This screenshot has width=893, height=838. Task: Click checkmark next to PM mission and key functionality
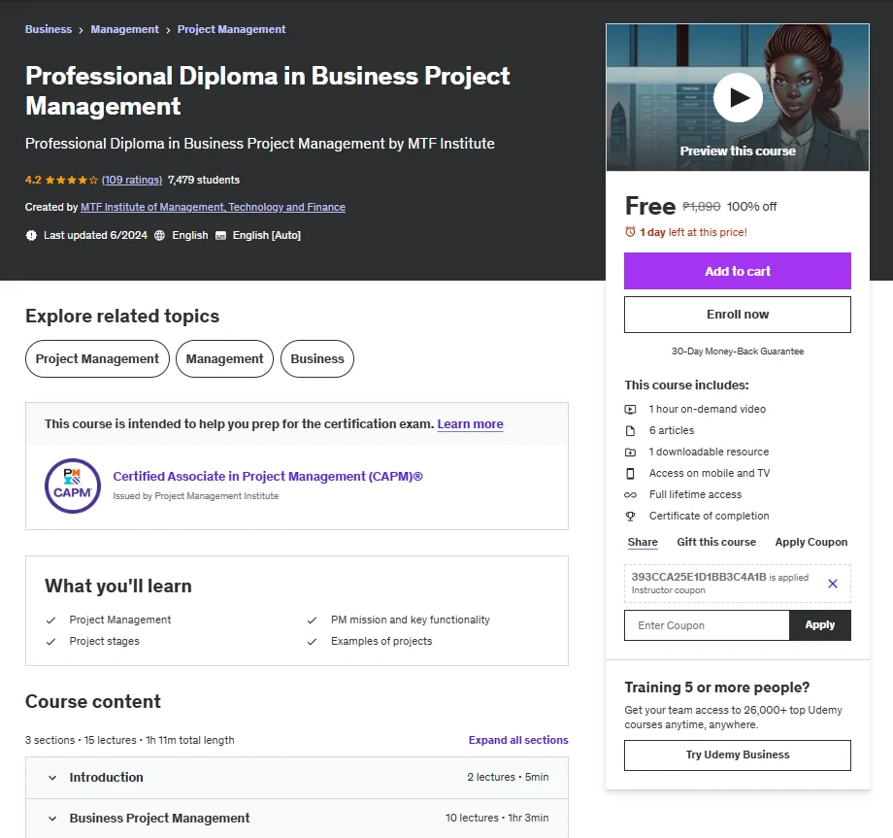(312, 620)
